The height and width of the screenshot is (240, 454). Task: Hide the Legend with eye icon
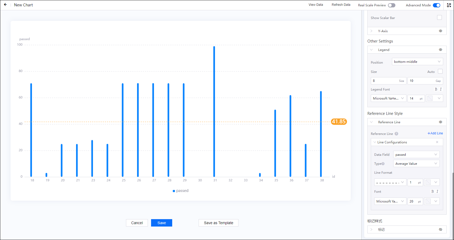pyautogui.click(x=440, y=50)
